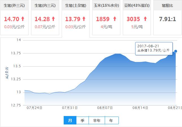
Task: Click the 0.07元/公斤 change text
Action: click(x=45, y=27)
